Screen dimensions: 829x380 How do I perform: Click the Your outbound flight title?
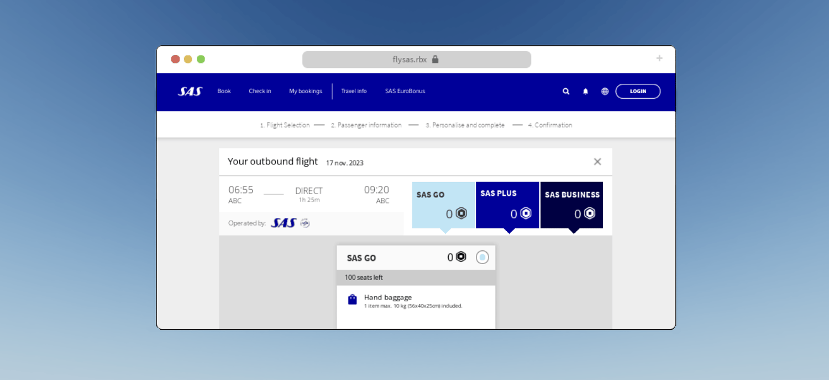[273, 161]
